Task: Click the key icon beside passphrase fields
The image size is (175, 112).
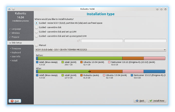Action: pos(79,41)
